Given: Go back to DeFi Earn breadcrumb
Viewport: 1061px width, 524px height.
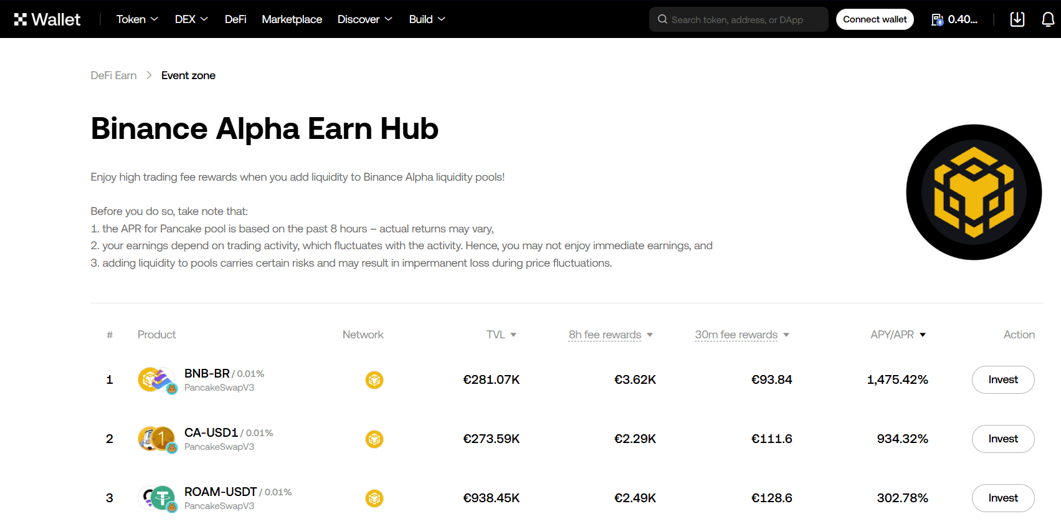Looking at the screenshot, I should click(x=113, y=75).
